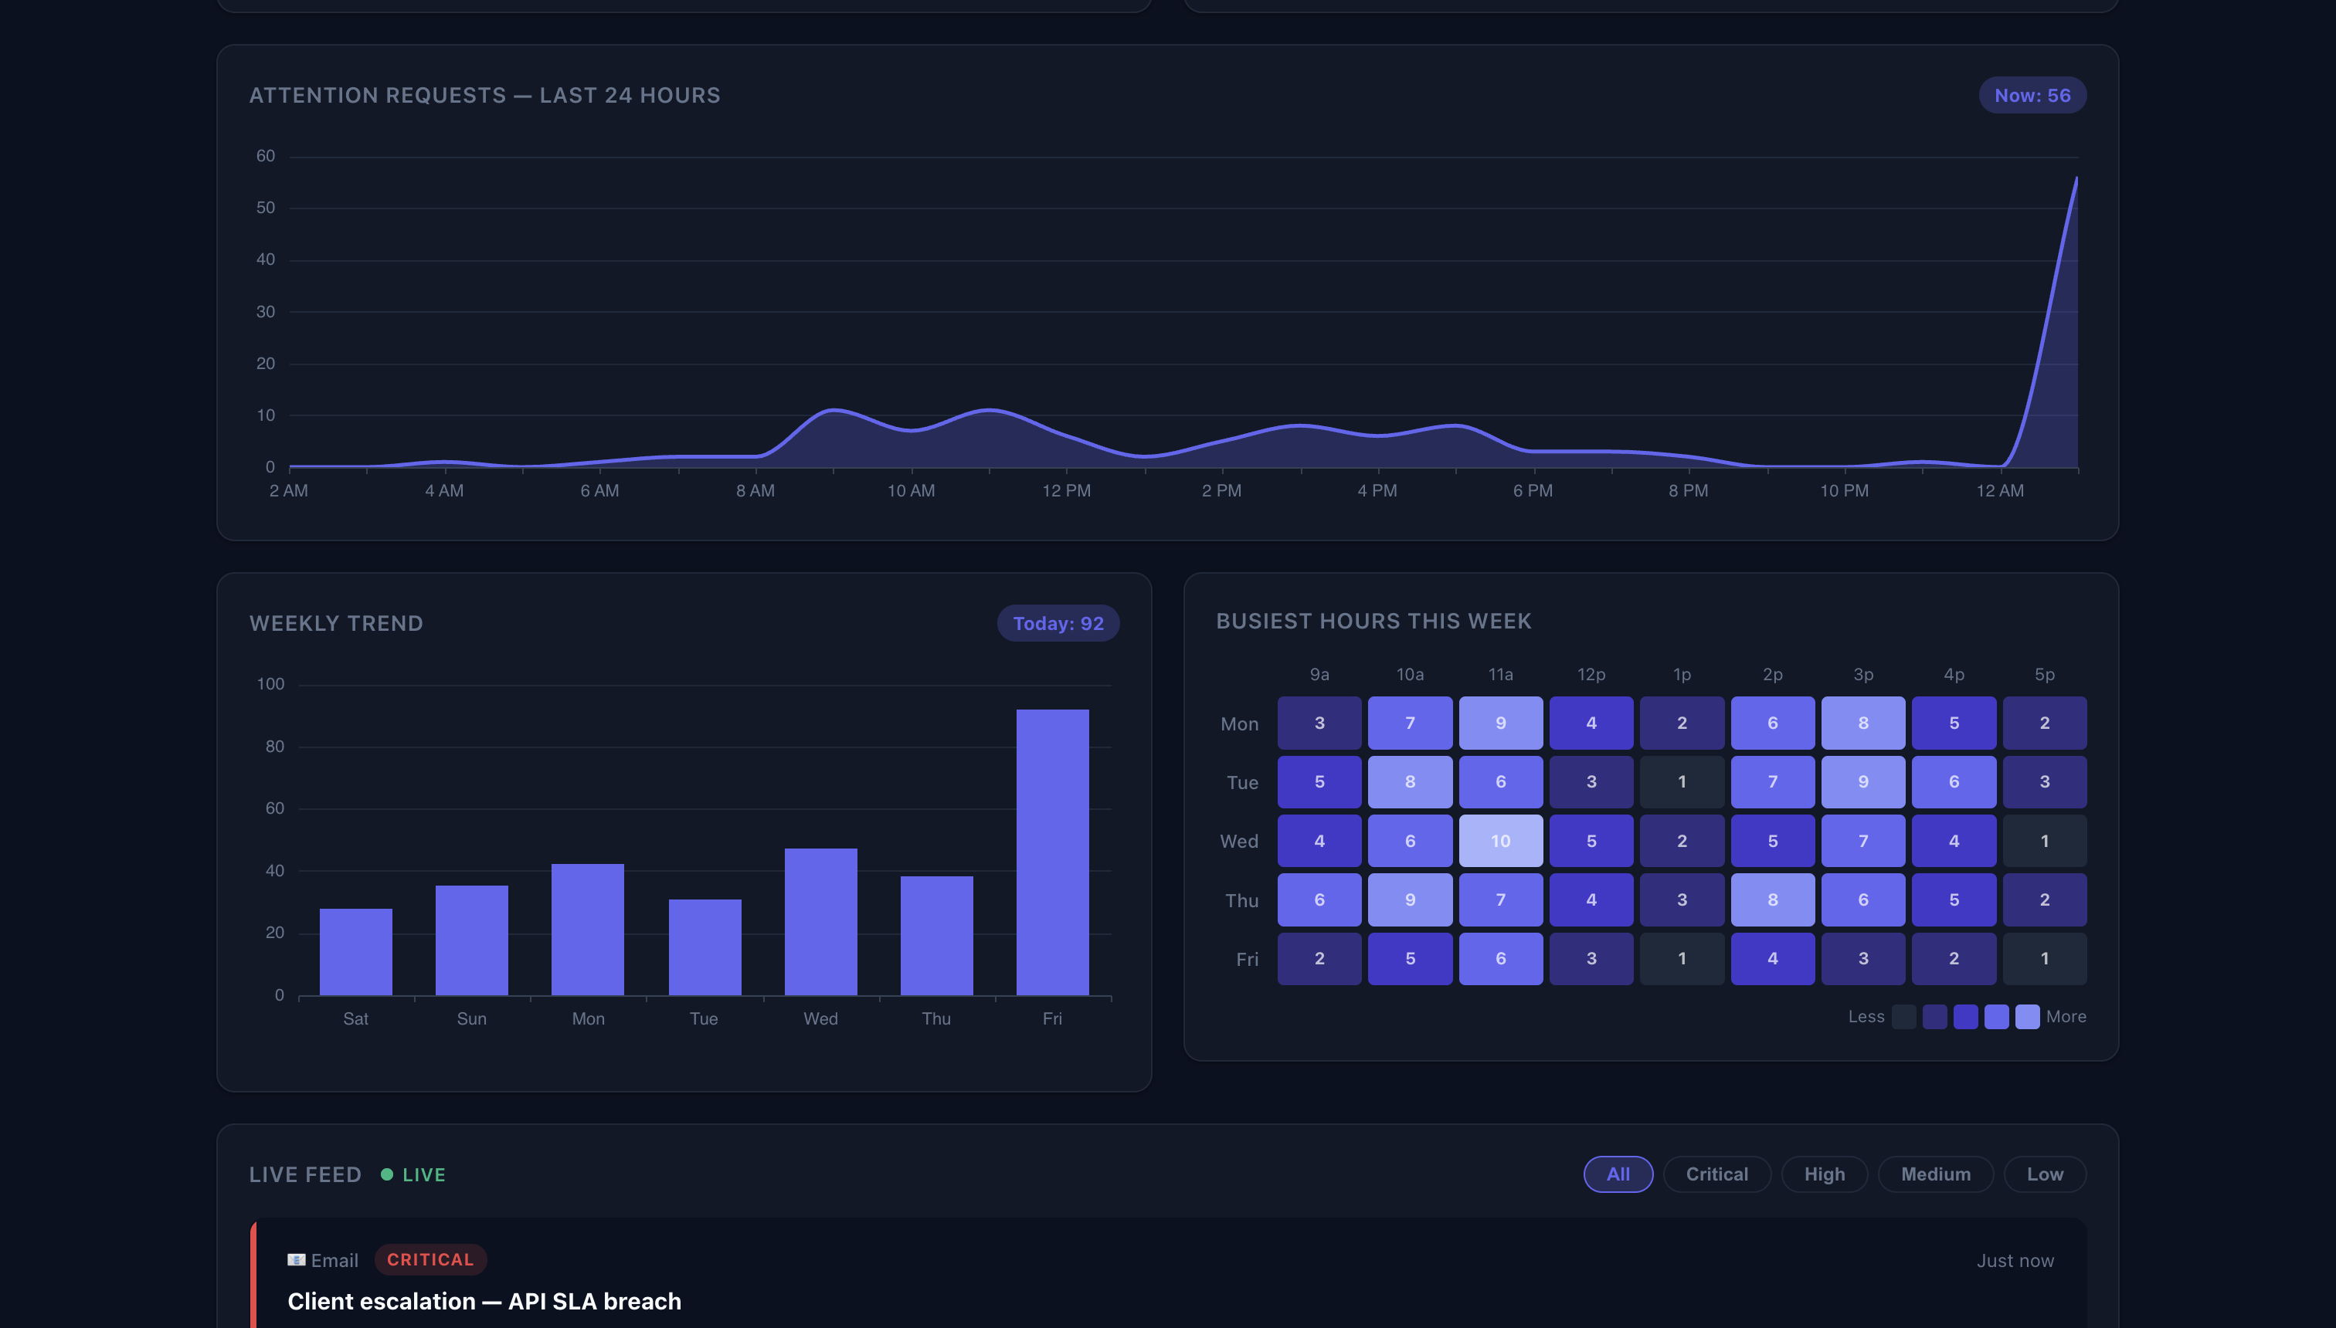The height and width of the screenshot is (1328, 2336).
Task: Click the Today: 92 badge
Action: [1058, 624]
